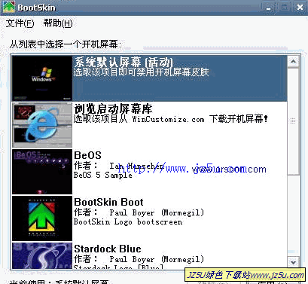Click the JZ5U www.jz5u.com watermark banner

point(245,275)
